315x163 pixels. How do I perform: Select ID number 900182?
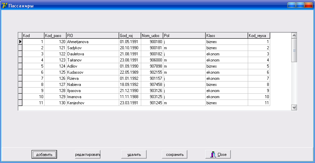click(x=152, y=54)
